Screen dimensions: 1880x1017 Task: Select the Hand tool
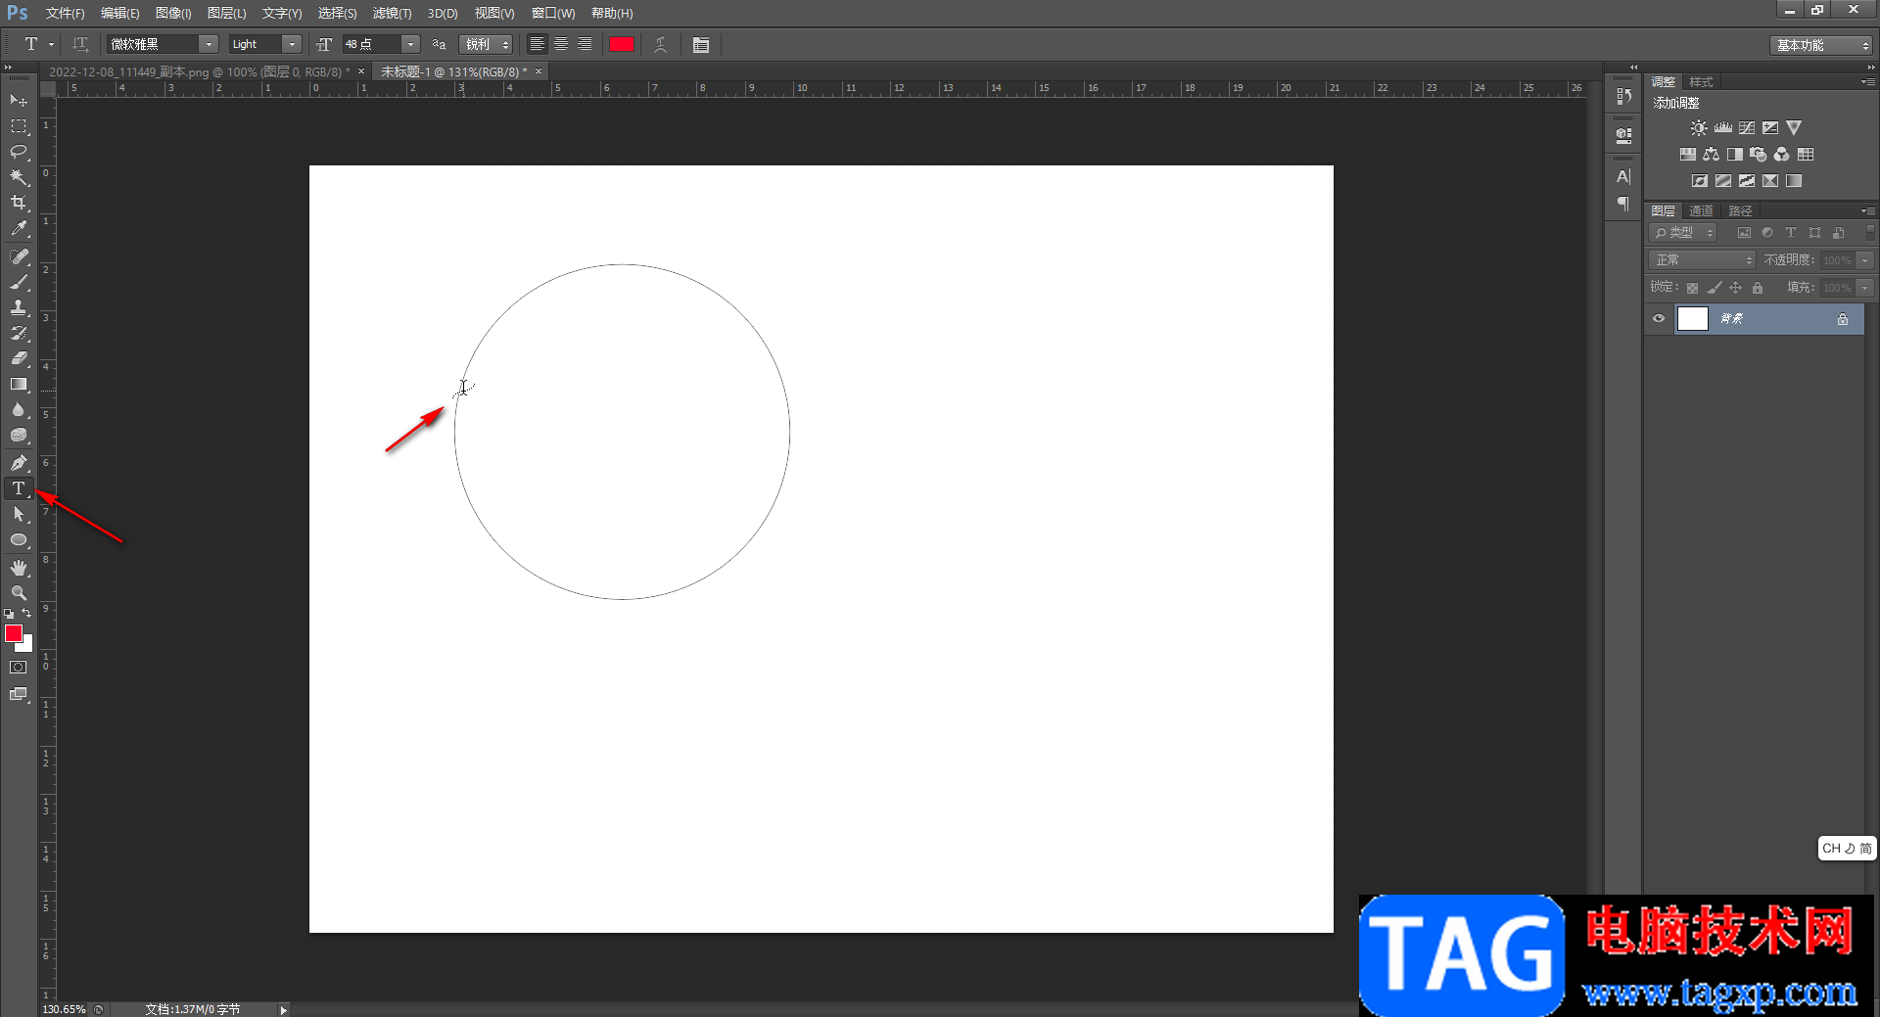pyautogui.click(x=19, y=568)
